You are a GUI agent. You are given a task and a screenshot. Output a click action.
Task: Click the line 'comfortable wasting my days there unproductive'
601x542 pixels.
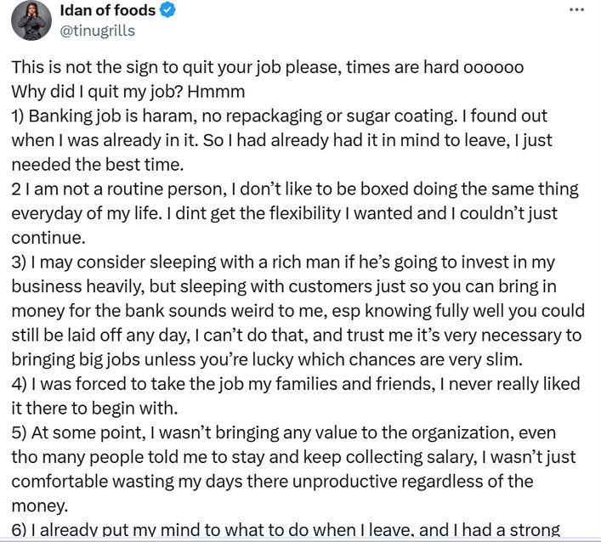tap(272, 482)
